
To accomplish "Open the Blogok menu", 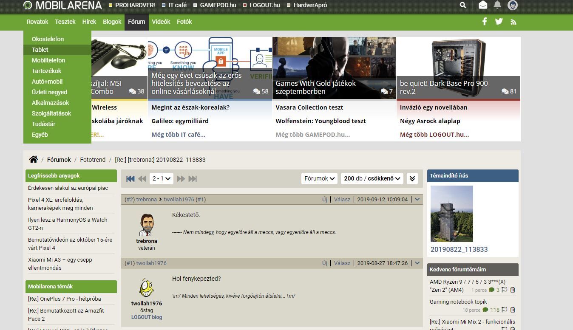I will [112, 22].
